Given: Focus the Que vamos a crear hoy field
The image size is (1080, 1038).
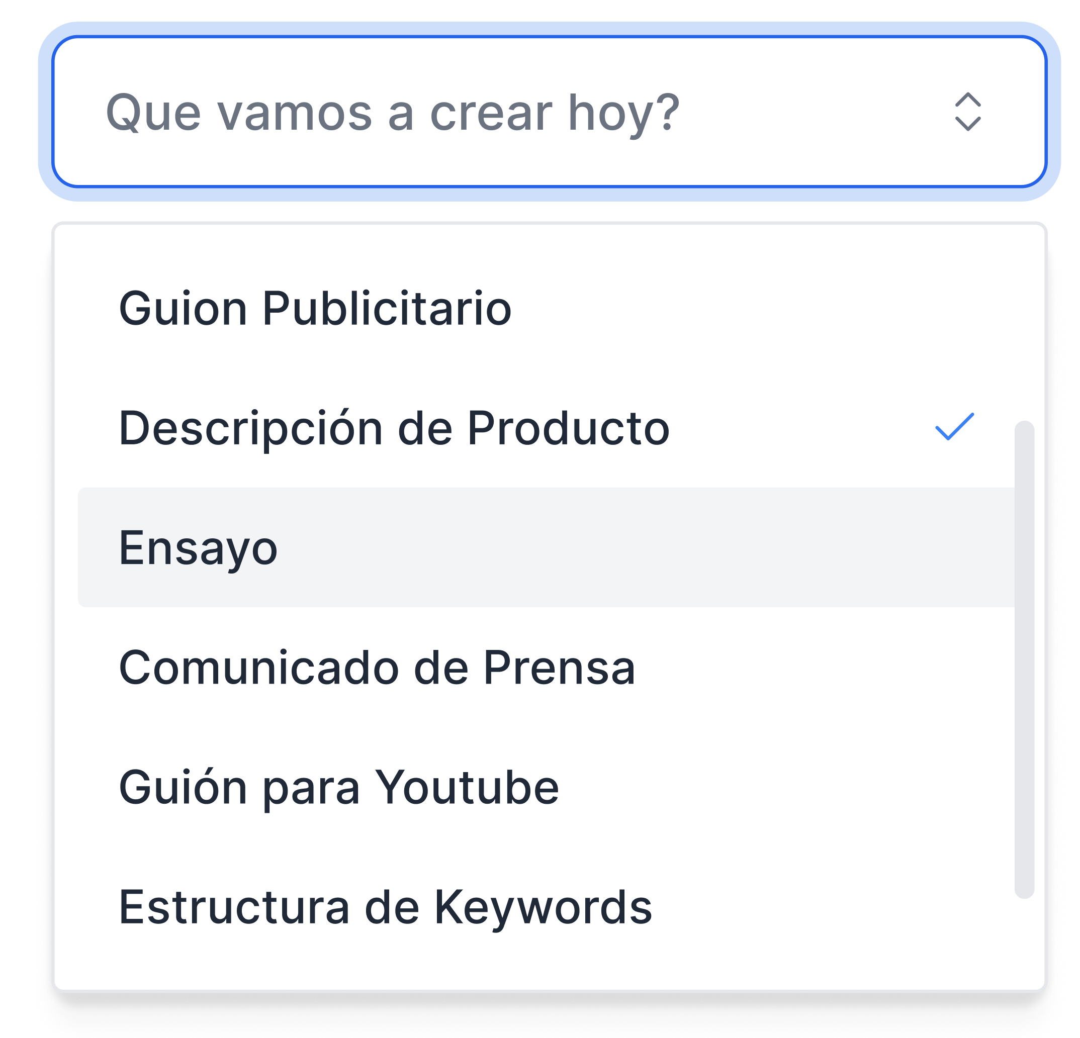Looking at the screenshot, I should pyautogui.click(x=550, y=112).
